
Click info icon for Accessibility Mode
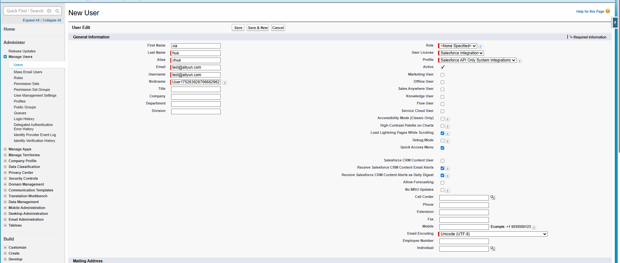[448, 119]
